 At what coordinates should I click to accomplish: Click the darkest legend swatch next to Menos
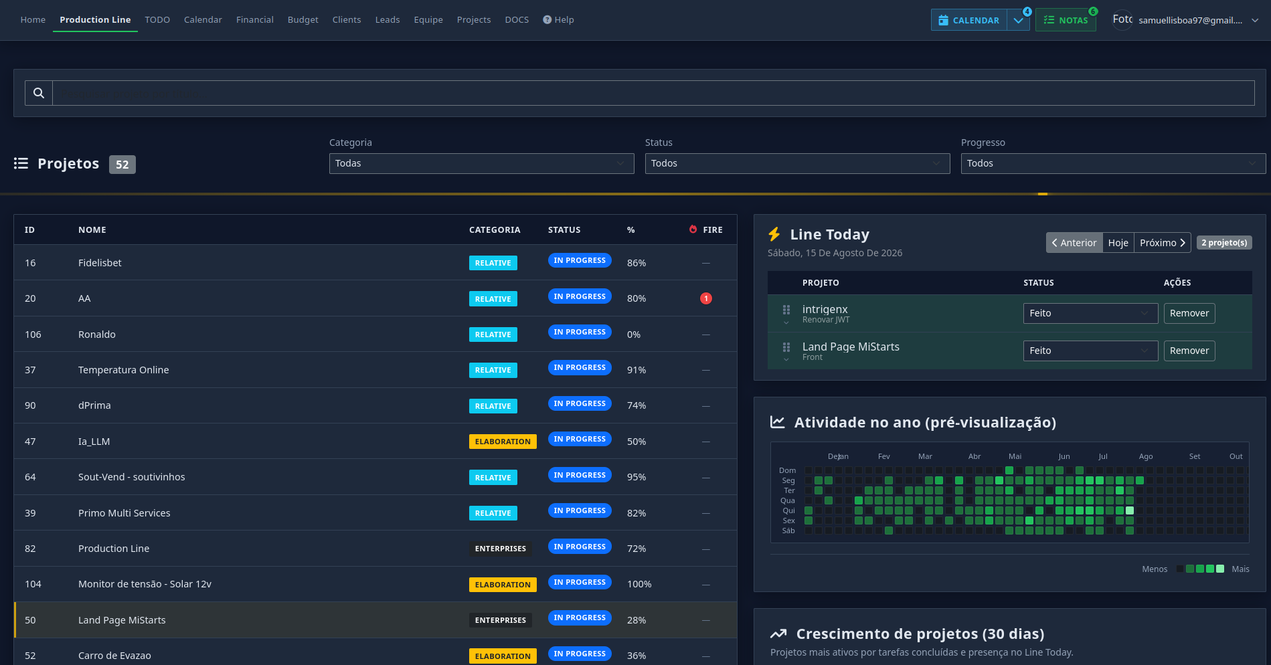click(1180, 569)
